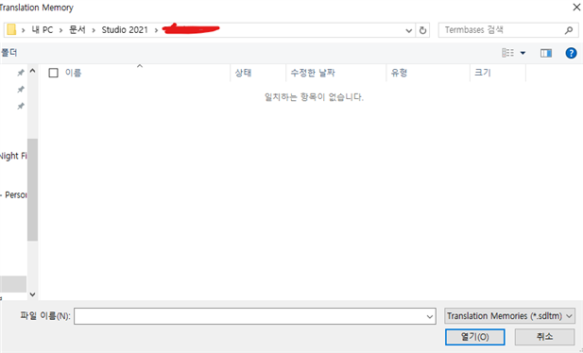Click the 열기(O) button
Viewport: 583px width, 353px height.
pos(474,337)
